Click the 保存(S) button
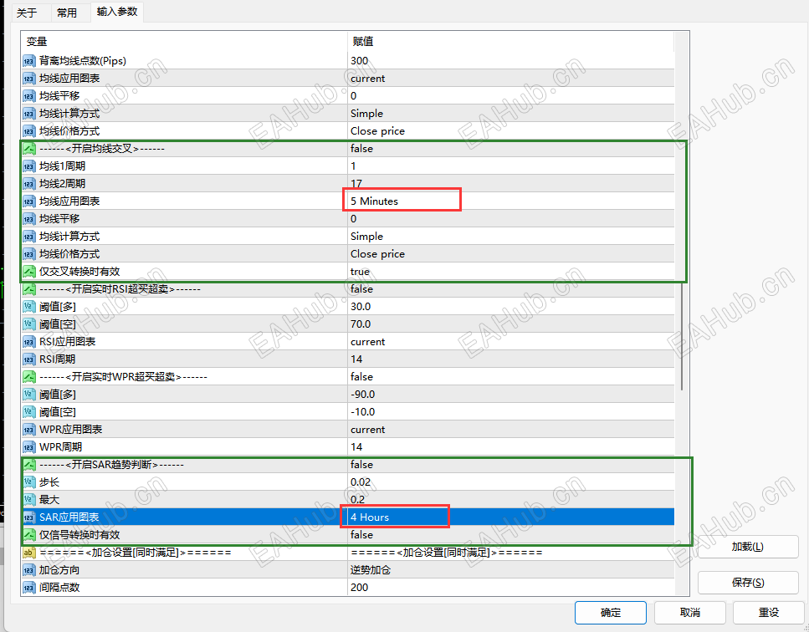Screen dimensions: 809x632 click(x=748, y=583)
